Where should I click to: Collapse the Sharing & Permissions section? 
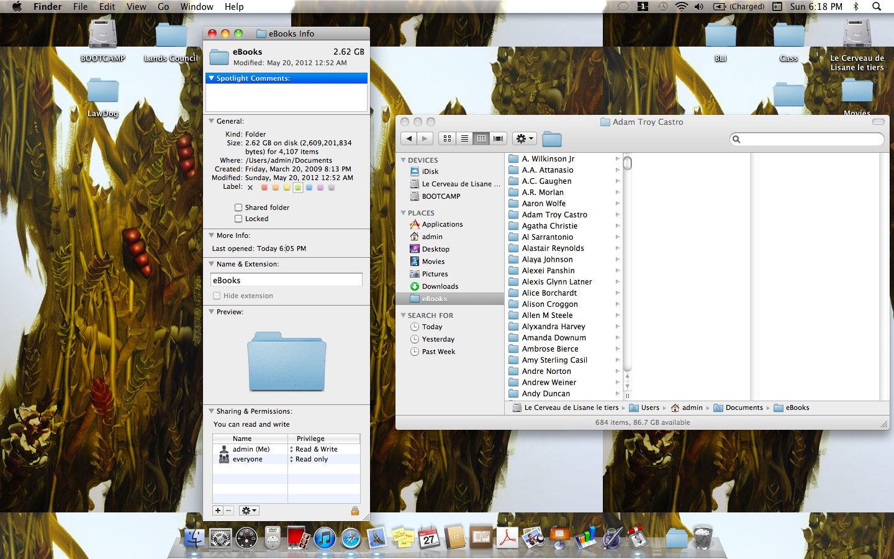[x=212, y=411]
